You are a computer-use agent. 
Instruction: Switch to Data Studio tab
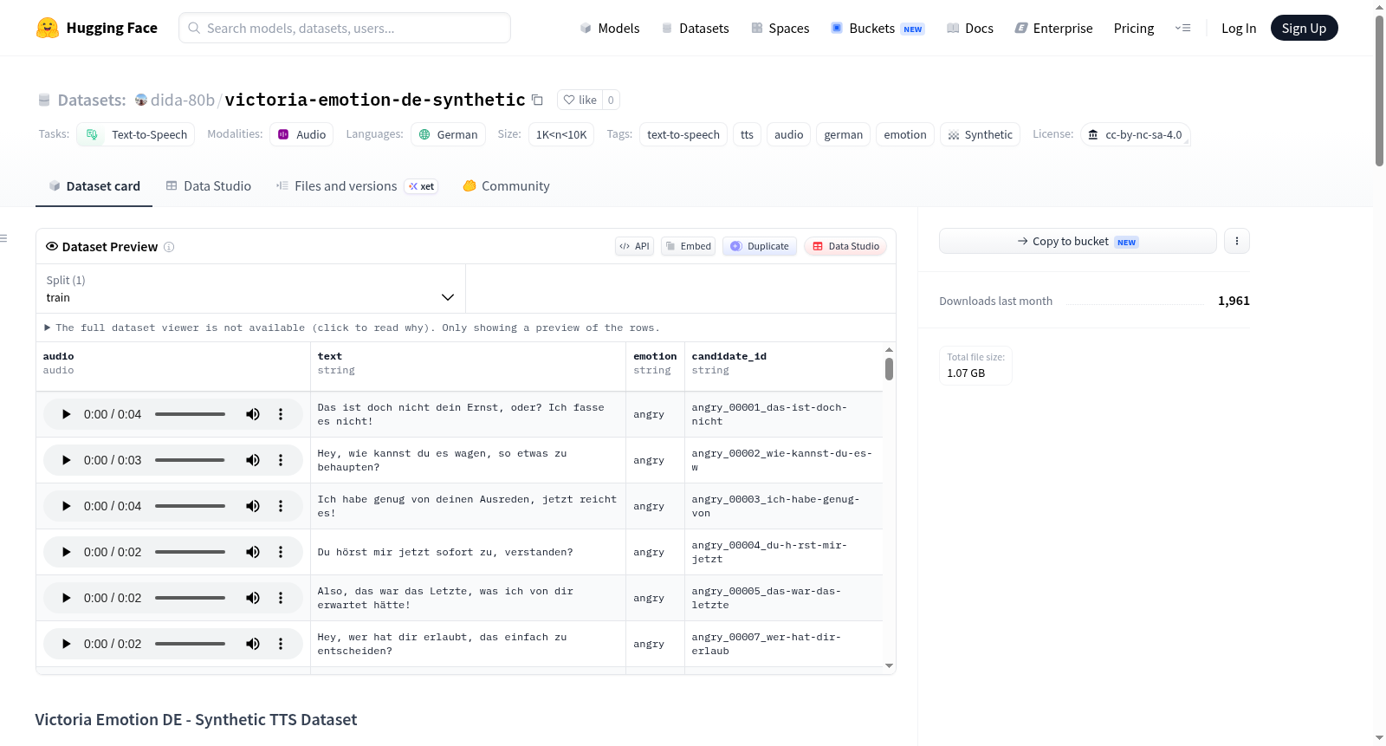click(209, 186)
